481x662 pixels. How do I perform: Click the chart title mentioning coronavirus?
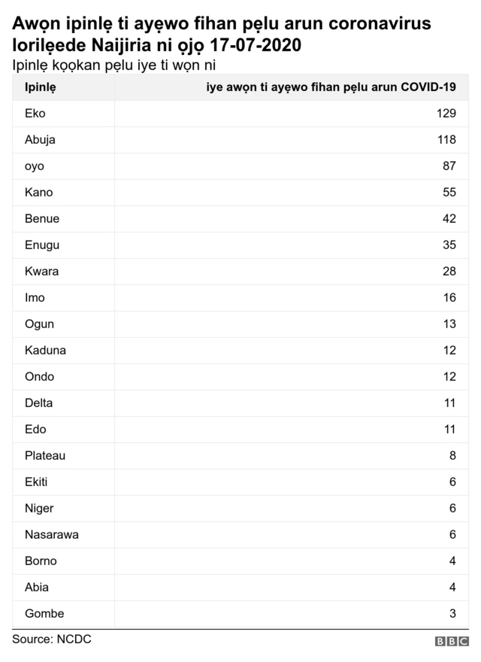point(222,34)
